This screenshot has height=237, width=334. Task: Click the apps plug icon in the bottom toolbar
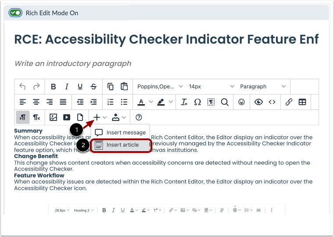click(222, 210)
